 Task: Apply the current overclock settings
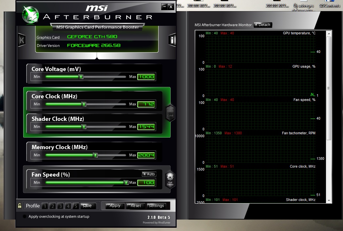pos(115,206)
